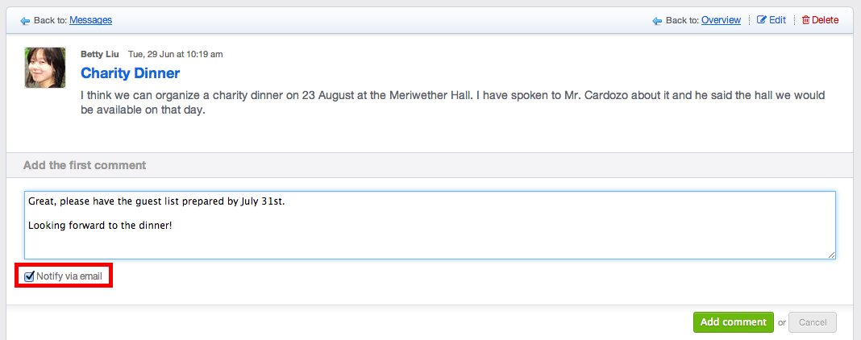This screenshot has width=861, height=340.
Task: Click the blue back arrow beside Messages
Action: click(25, 21)
